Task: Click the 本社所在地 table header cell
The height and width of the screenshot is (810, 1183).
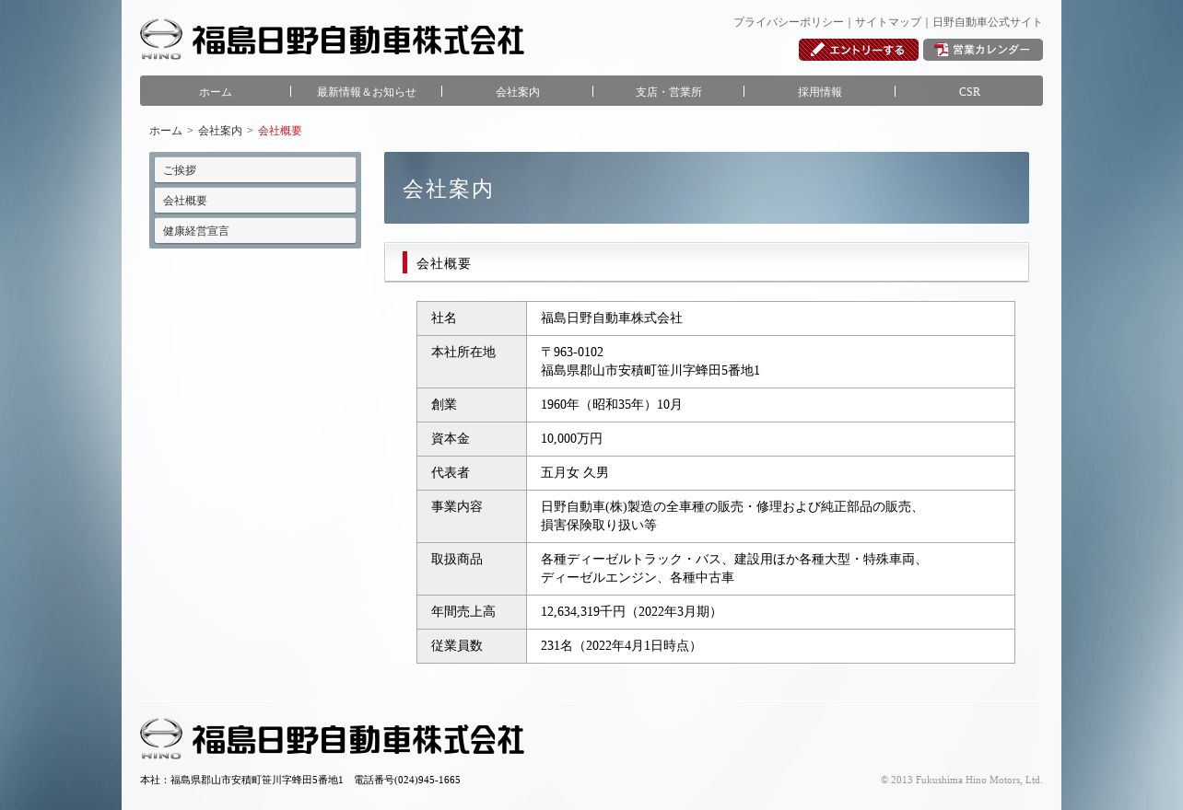Action: point(472,362)
